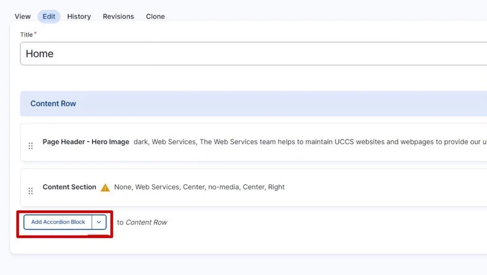Open the Clone tab
This screenshot has width=487, height=275.
pos(156,16)
